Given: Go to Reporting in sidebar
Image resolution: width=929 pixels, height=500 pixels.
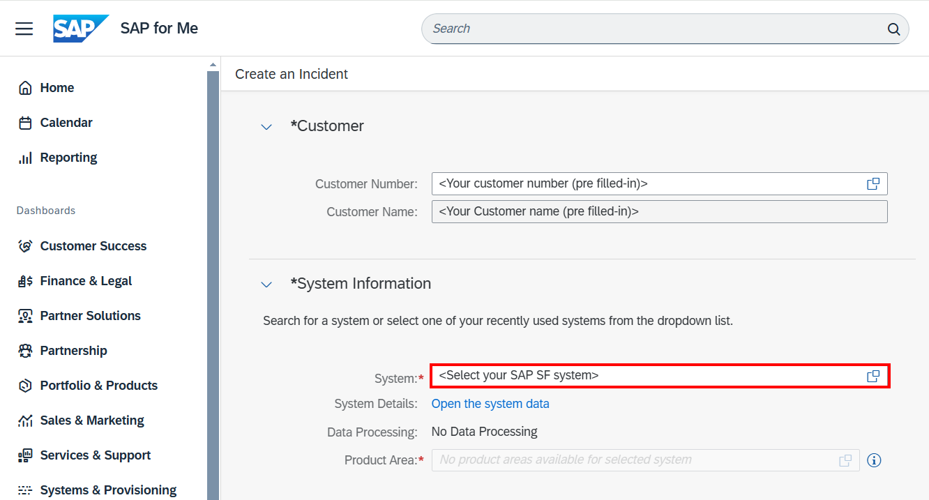Looking at the screenshot, I should click(68, 158).
